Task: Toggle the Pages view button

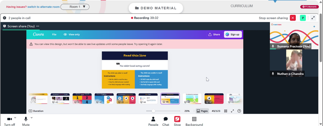Action: 202,111
